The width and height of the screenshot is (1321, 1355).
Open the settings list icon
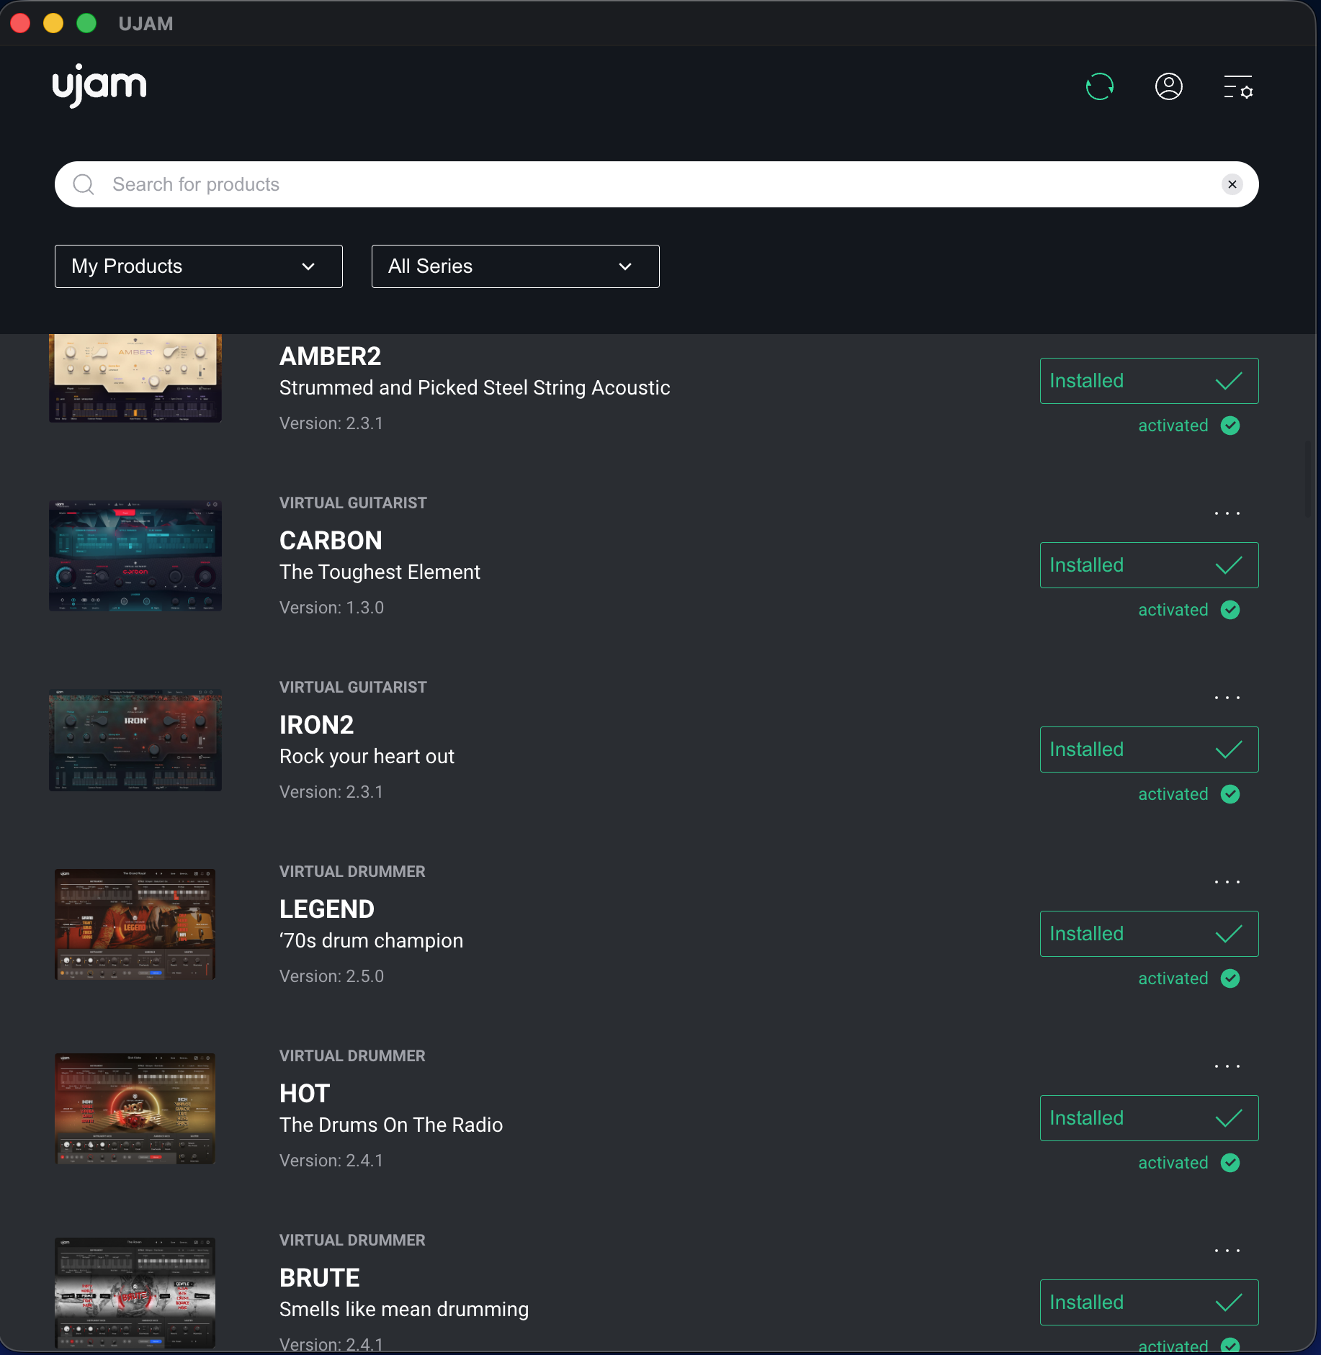click(1238, 87)
